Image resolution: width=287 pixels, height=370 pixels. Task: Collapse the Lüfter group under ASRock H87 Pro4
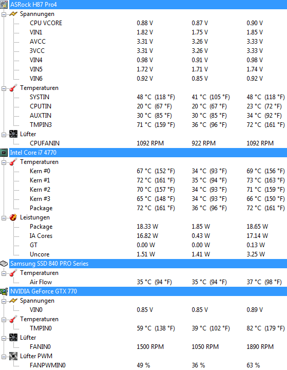click(x=4, y=135)
